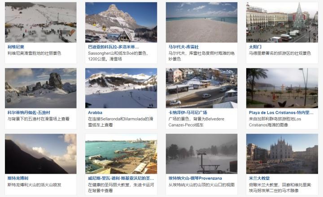The height and width of the screenshot is (197, 323).
Task: Open the Sassongher mountain webcam image
Action: [x=121, y=22]
